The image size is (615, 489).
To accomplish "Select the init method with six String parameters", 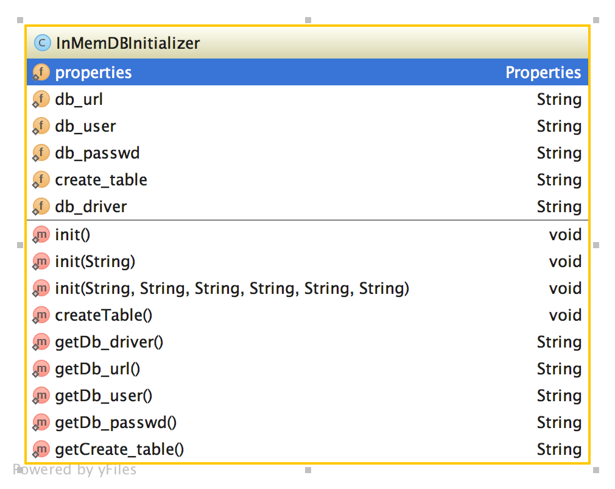I will pyautogui.click(x=232, y=288).
